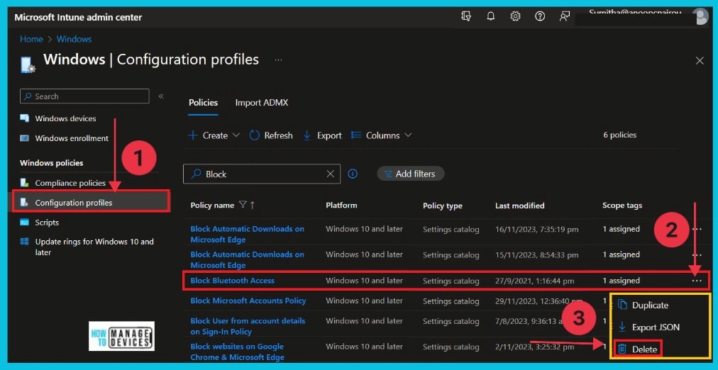Click the Policy name filter icon
Viewport: 718px width, 370px height.
243,206
